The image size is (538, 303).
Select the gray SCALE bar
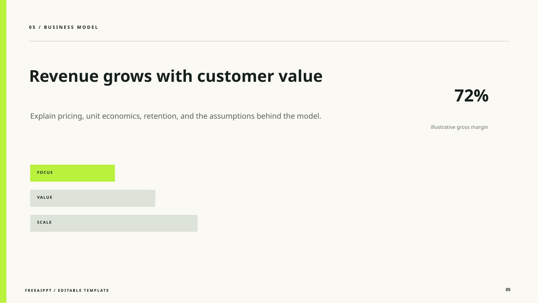(x=114, y=223)
